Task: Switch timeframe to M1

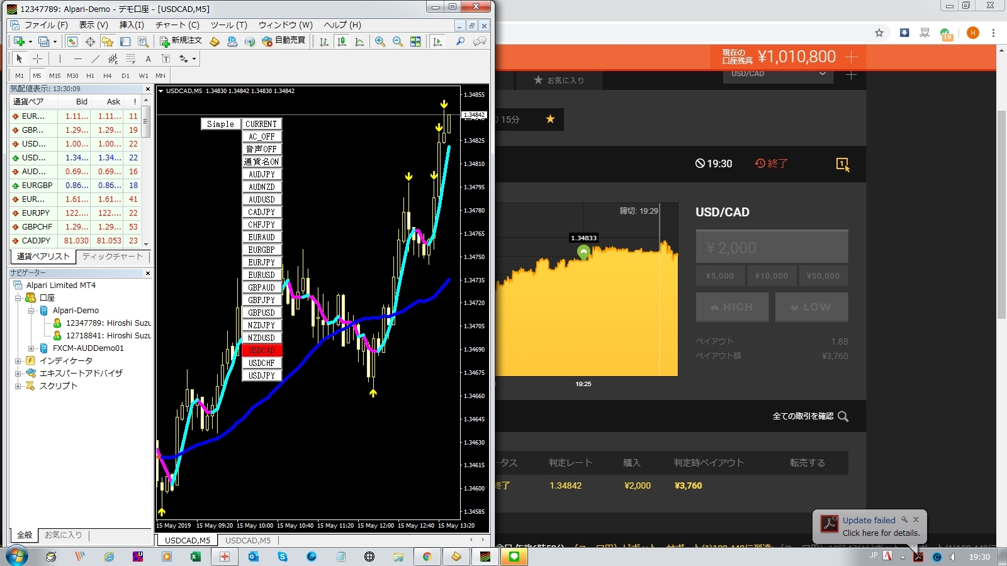Action: pyautogui.click(x=20, y=75)
